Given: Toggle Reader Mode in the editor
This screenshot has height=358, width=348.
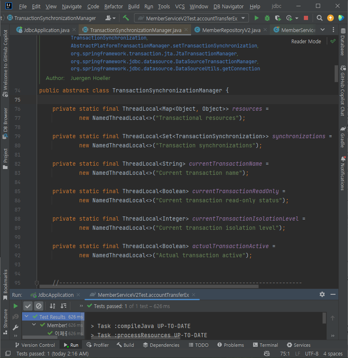Looking at the screenshot, I should (x=306, y=41).
